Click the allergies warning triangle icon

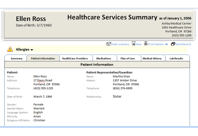click(10, 49)
